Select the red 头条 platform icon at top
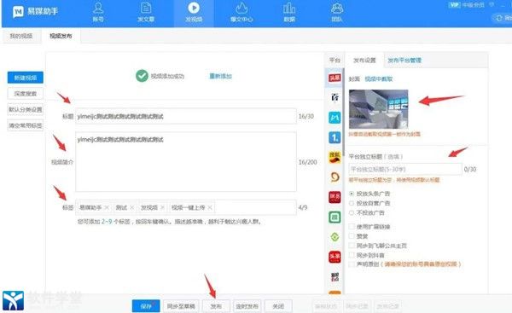Screen dimensions: 512x313 (x=335, y=78)
